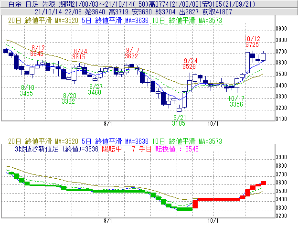
Task: Click the 7 手目 count text
Action: 142,149
